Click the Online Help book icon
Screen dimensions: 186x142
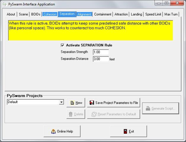point(53,131)
